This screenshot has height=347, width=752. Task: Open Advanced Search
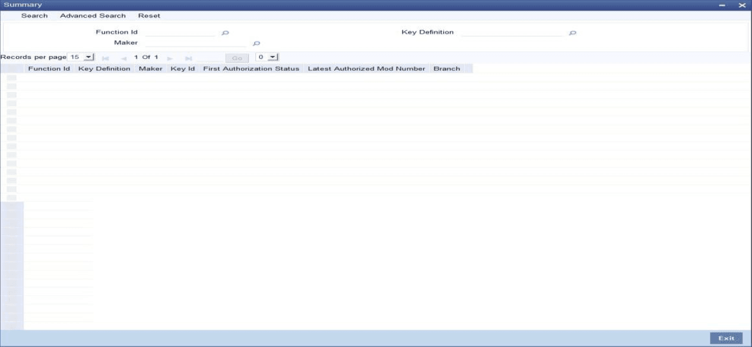tap(94, 15)
